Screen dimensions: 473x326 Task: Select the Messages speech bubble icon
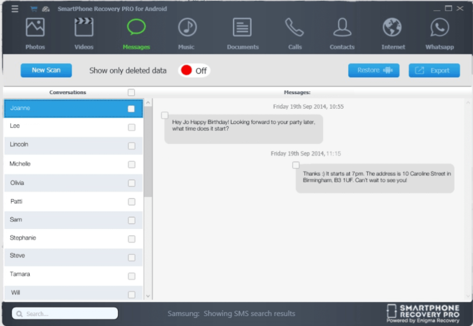[x=136, y=27]
